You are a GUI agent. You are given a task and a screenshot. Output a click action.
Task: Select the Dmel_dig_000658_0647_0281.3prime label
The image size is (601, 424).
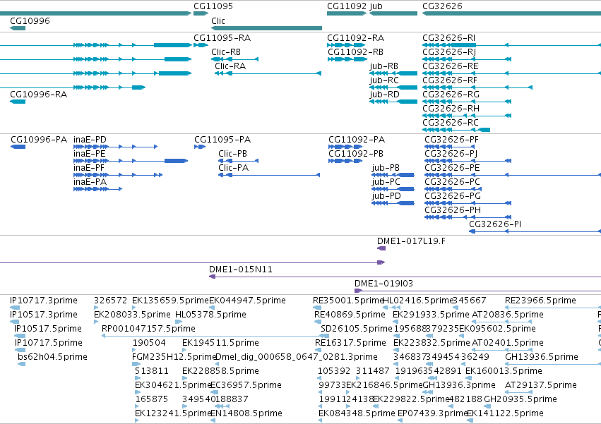pos(297,357)
